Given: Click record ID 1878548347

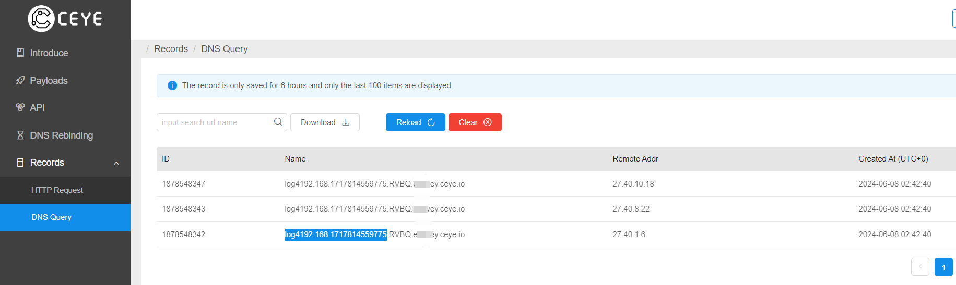Looking at the screenshot, I should [x=183, y=184].
